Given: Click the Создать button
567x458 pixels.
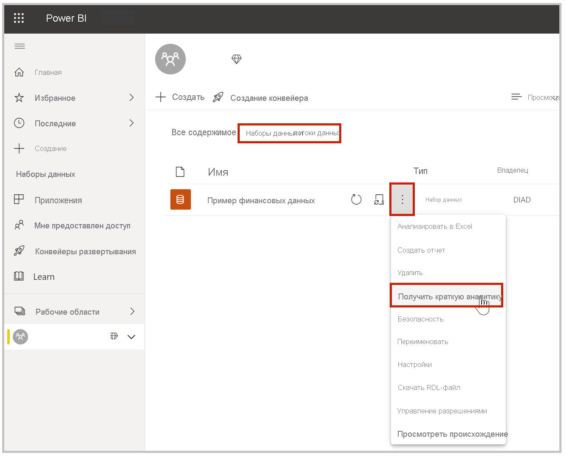Looking at the screenshot, I should 180,97.
